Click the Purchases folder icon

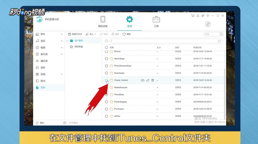tap(111, 109)
